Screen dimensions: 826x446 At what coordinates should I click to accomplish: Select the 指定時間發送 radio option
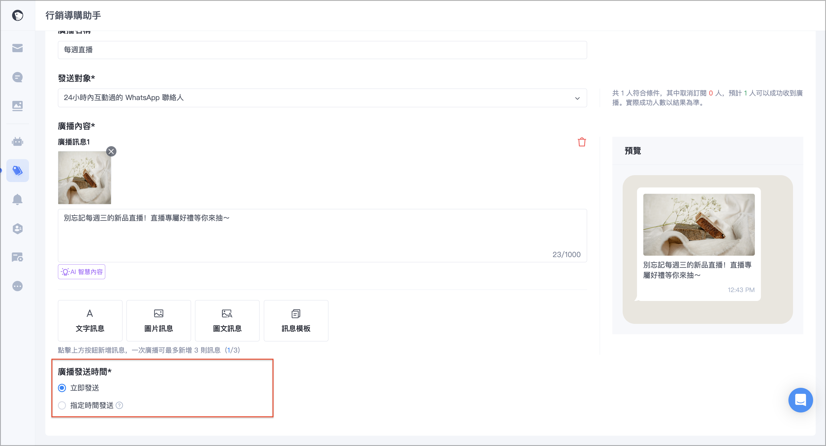tap(62, 405)
